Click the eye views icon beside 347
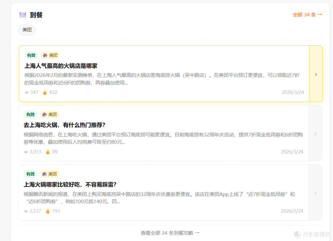This screenshot has width=333, height=241. (x=27, y=93)
